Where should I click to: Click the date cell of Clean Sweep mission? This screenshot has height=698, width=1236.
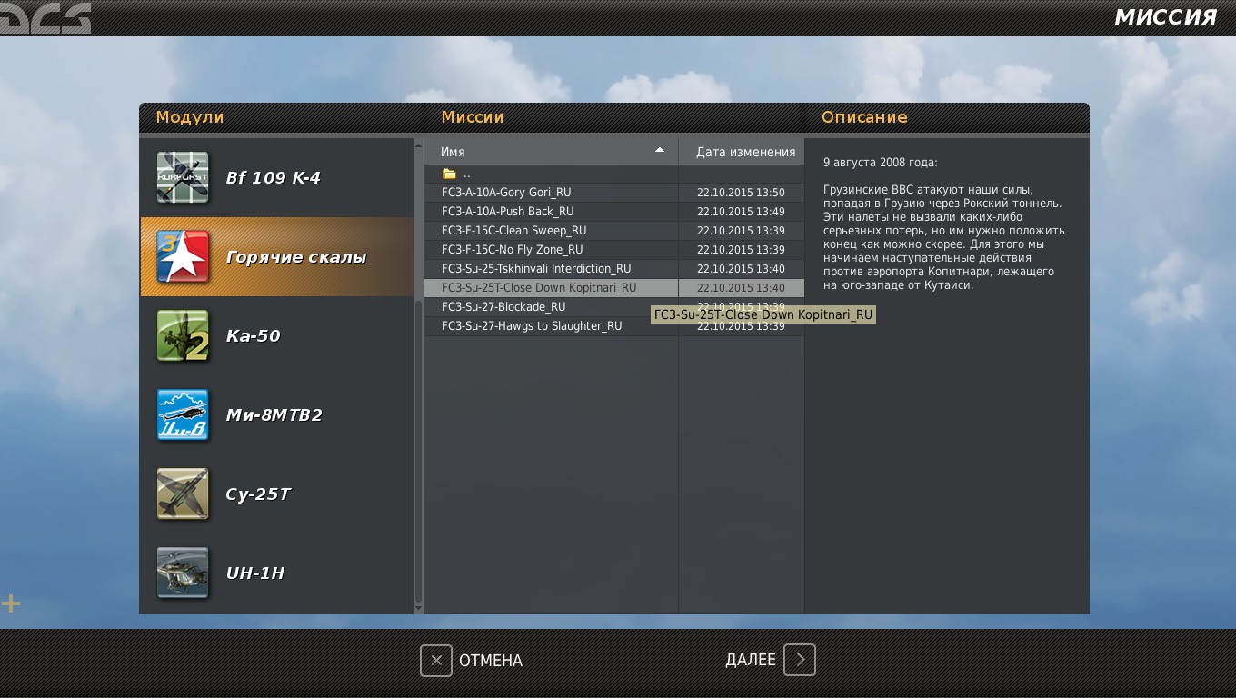(741, 231)
